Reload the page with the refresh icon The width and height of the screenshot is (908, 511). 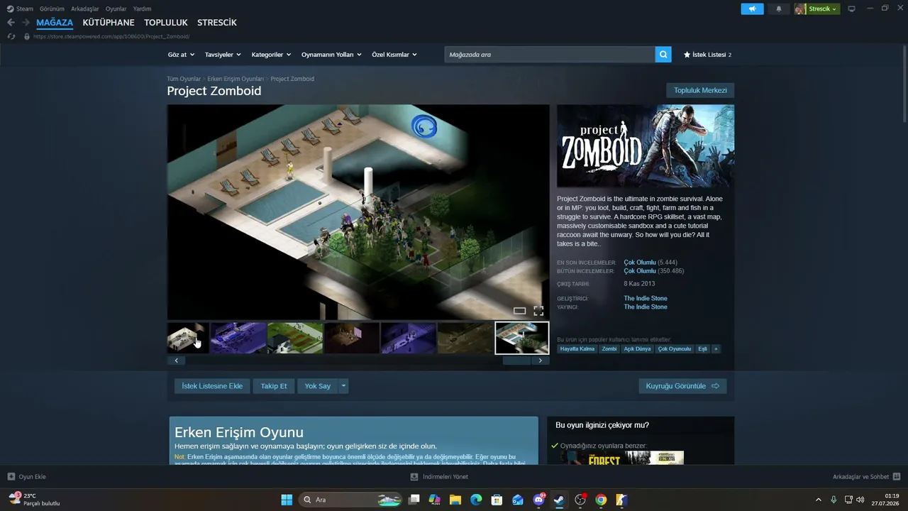tap(11, 36)
